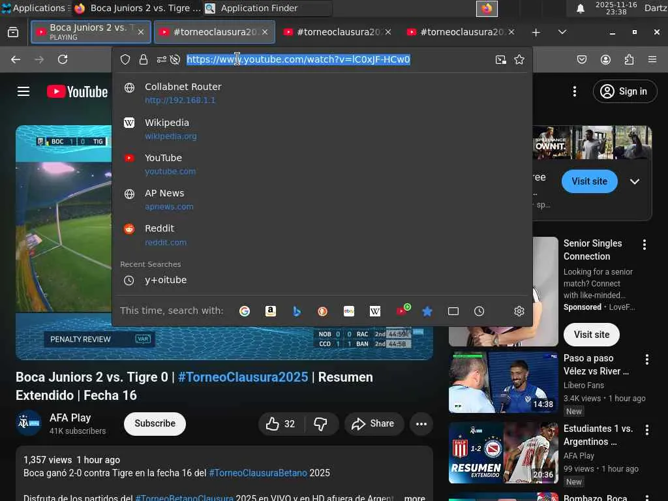Switch to the second #torneoclausura tab
Screen dimensions: 668x501
[214, 32]
